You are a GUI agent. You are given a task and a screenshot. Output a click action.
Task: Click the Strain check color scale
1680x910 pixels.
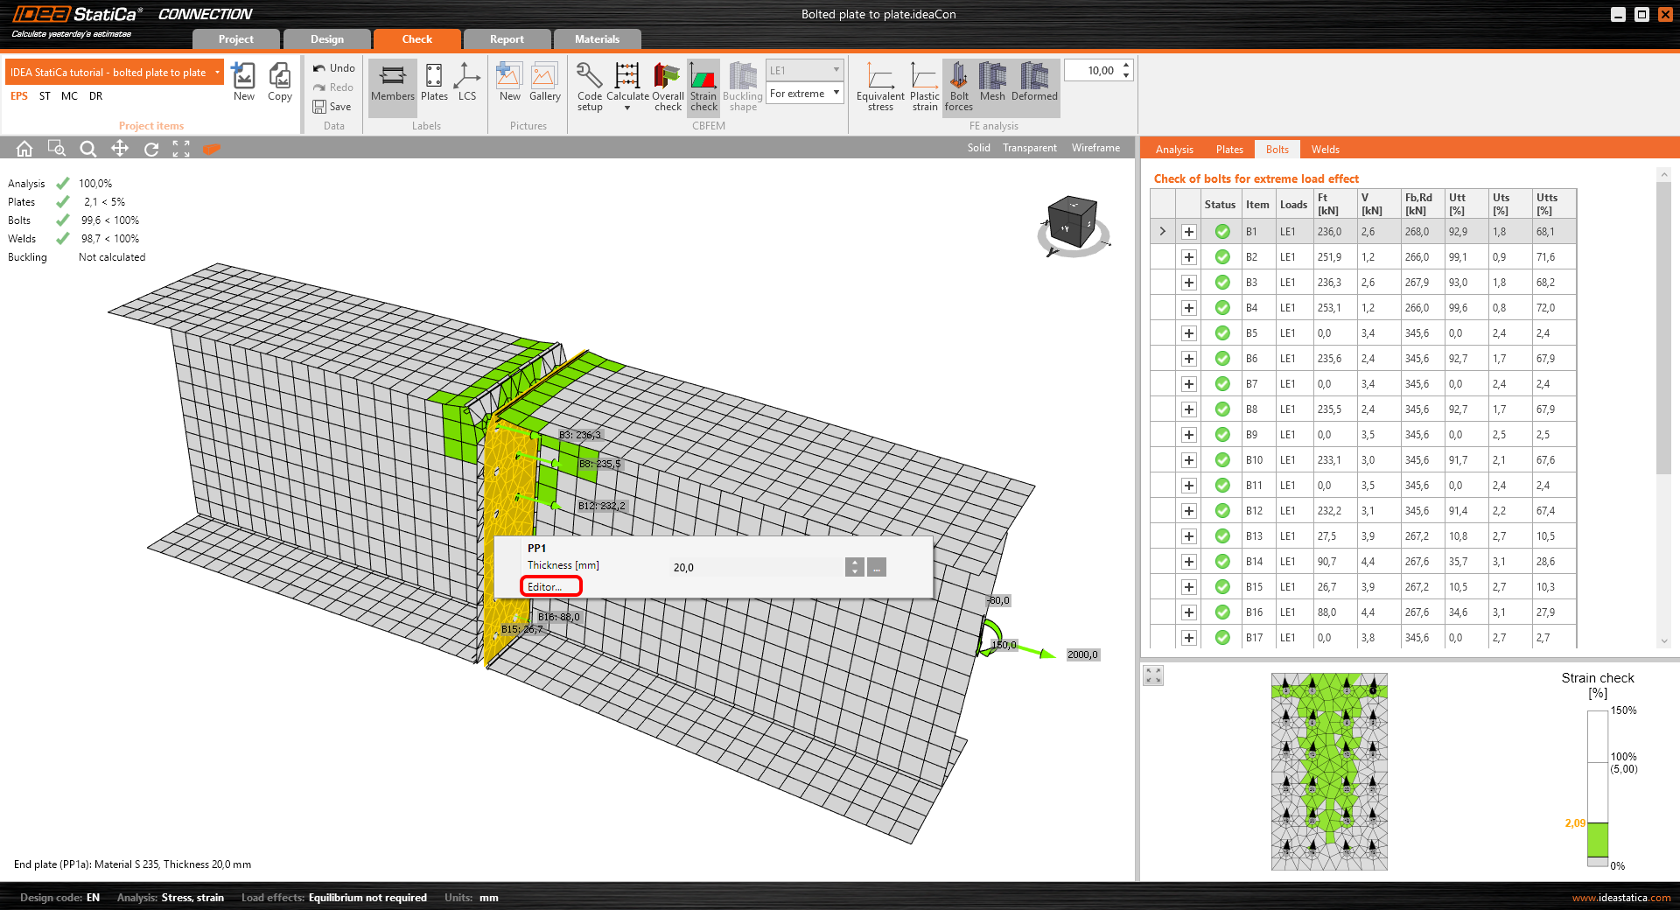[x=1599, y=787]
